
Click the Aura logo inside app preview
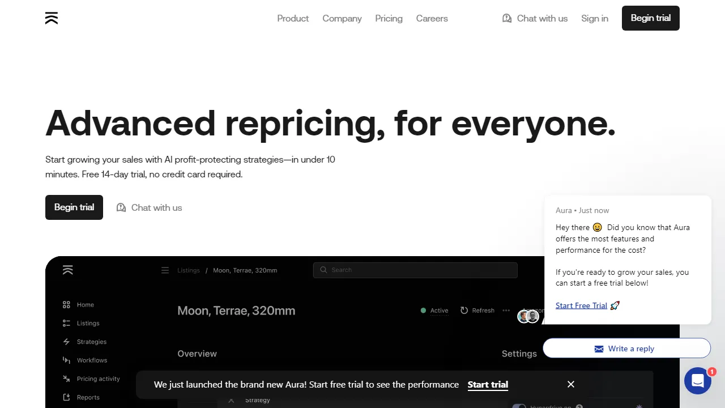(x=68, y=270)
